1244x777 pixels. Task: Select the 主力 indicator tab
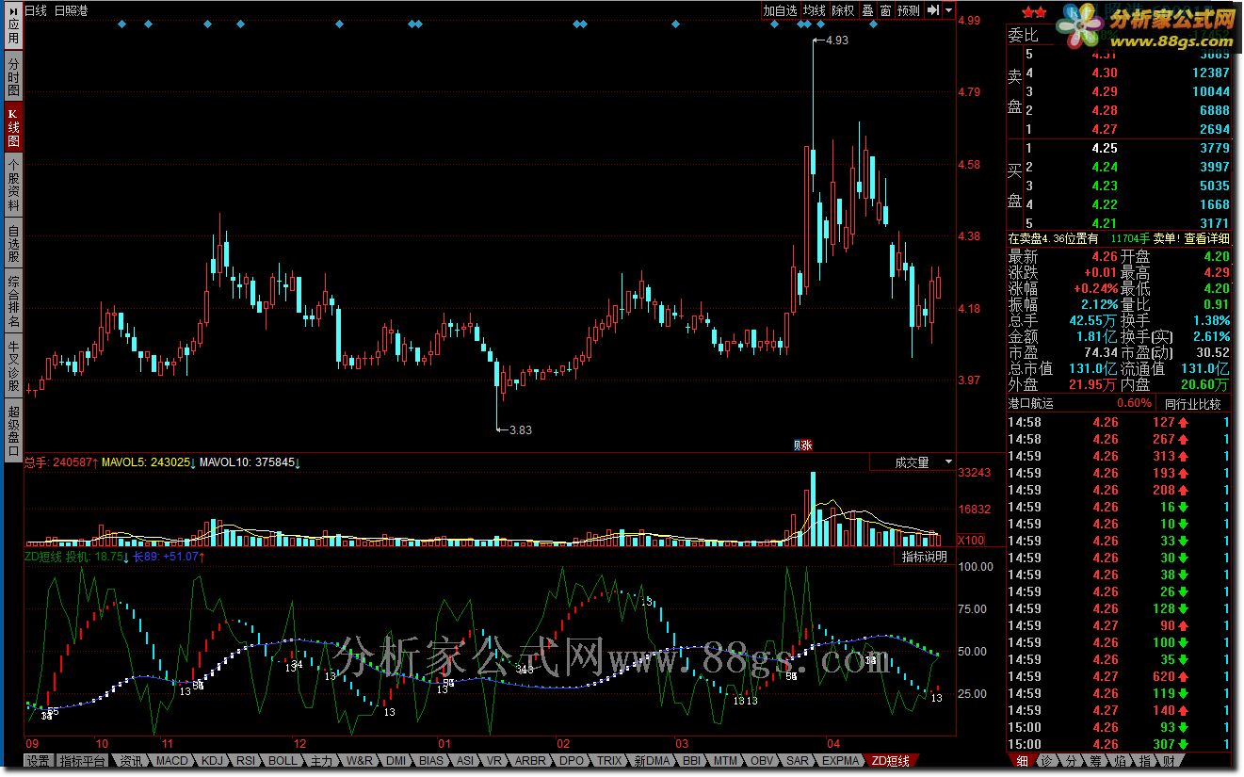coord(321,760)
